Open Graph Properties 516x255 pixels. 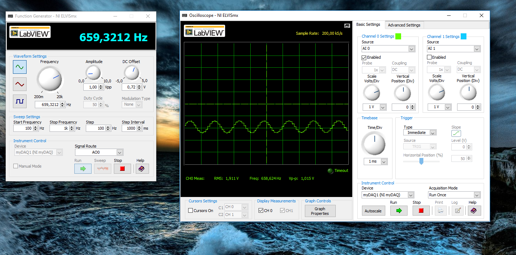[320, 211]
